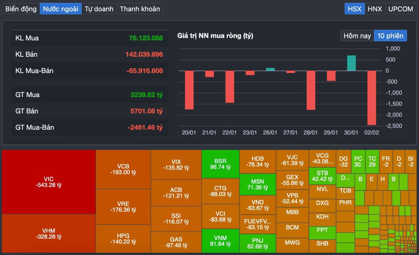
Task: Click the VIC -543.28 tỷ tile
Action: pyautogui.click(x=49, y=182)
